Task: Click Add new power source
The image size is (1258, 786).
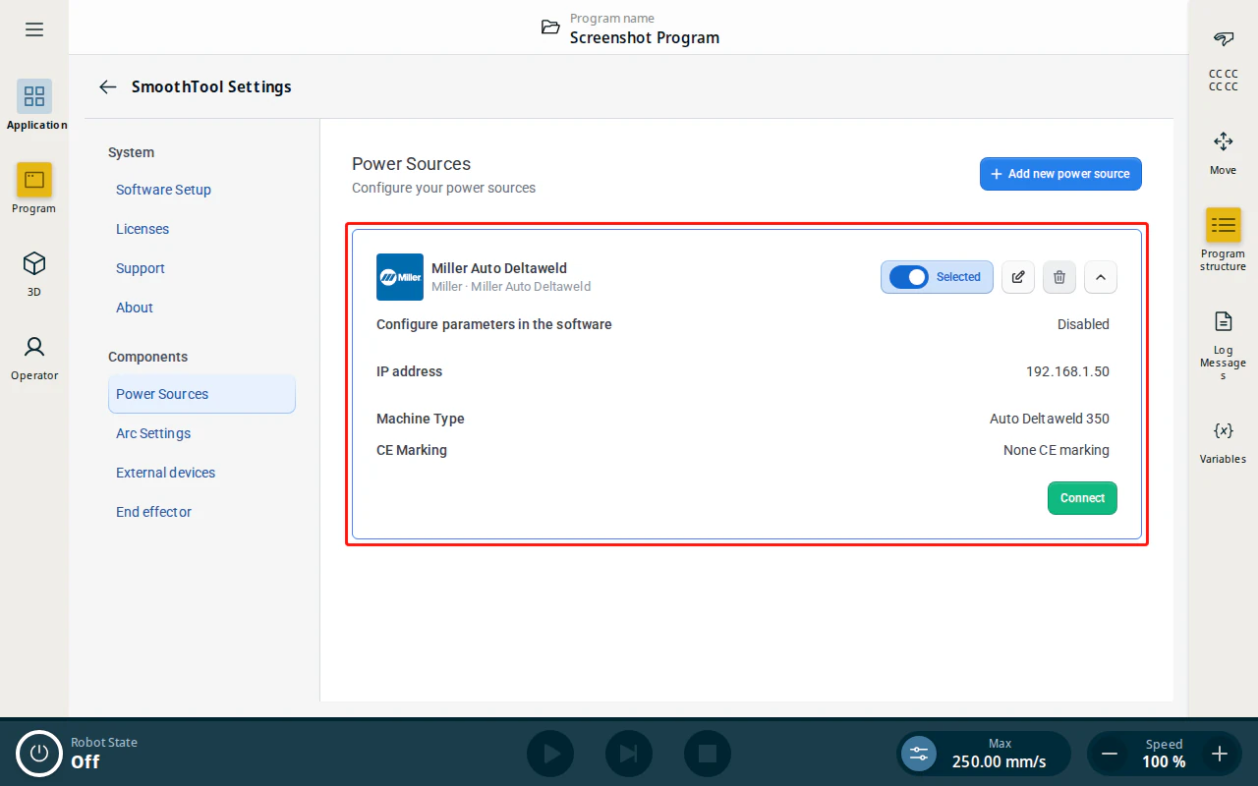Action: tap(1060, 174)
